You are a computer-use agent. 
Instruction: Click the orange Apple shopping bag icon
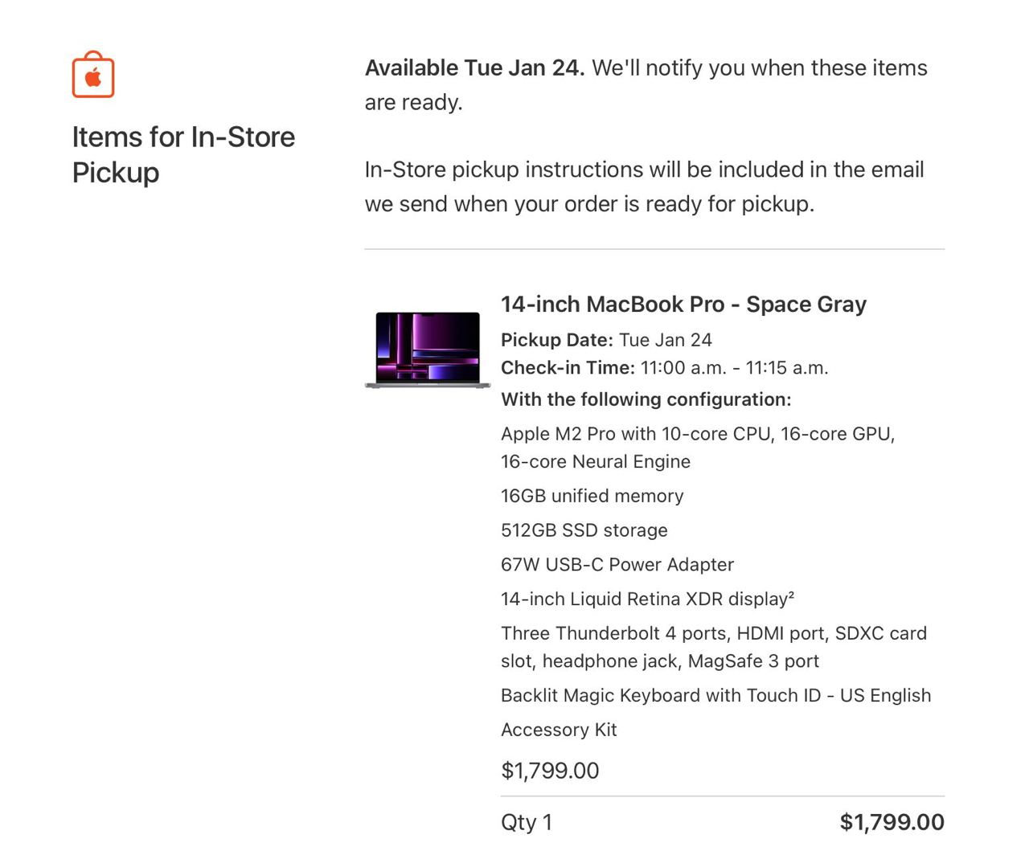click(93, 75)
